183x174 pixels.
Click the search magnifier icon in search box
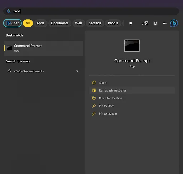(9, 11)
